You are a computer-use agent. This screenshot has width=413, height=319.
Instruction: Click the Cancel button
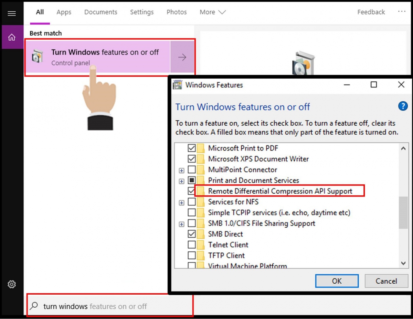[x=386, y=281]
